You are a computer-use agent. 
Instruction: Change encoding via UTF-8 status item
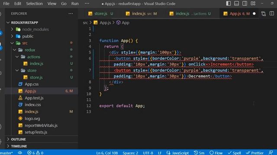(148, 153)
